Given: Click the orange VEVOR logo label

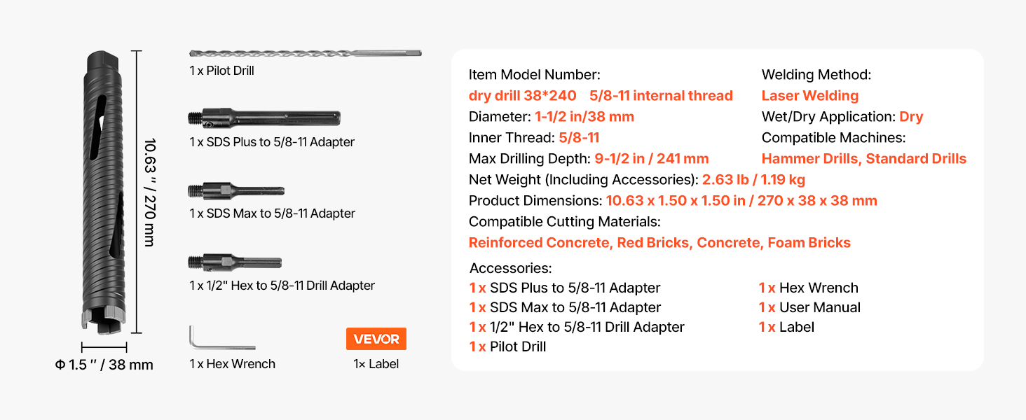Looking at the screenshot, I should [376, 339].
